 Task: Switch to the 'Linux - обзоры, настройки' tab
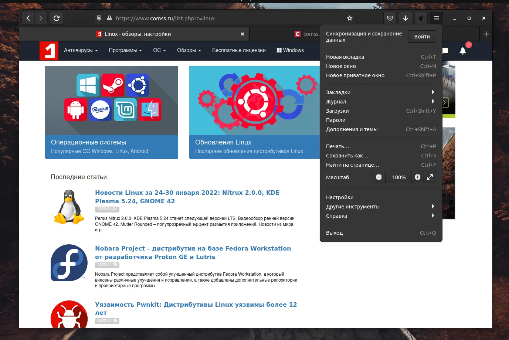coord(134,34)
